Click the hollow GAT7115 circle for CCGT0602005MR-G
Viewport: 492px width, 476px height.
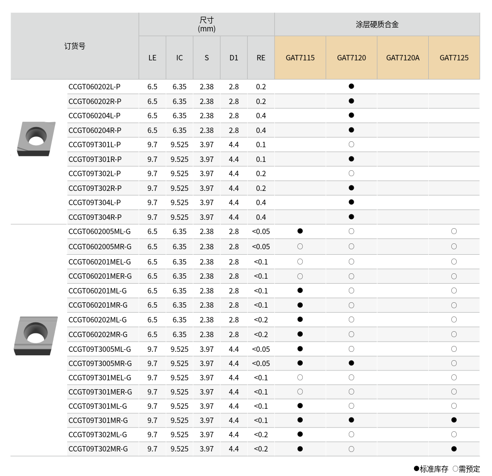coord(300,246)
